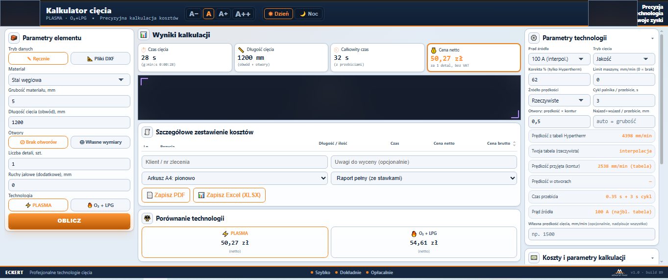668x280 pixels.
Task: Click the Liczba detali field
Action: click(x=69, y=164)
